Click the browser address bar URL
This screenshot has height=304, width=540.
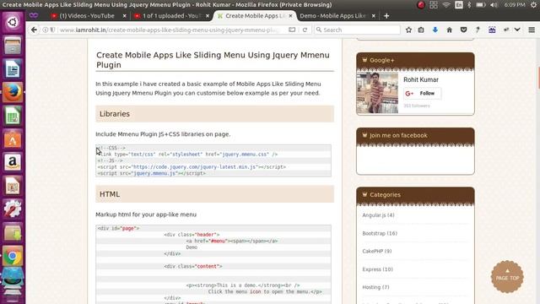pyautogui.click(x=170, y=30)
